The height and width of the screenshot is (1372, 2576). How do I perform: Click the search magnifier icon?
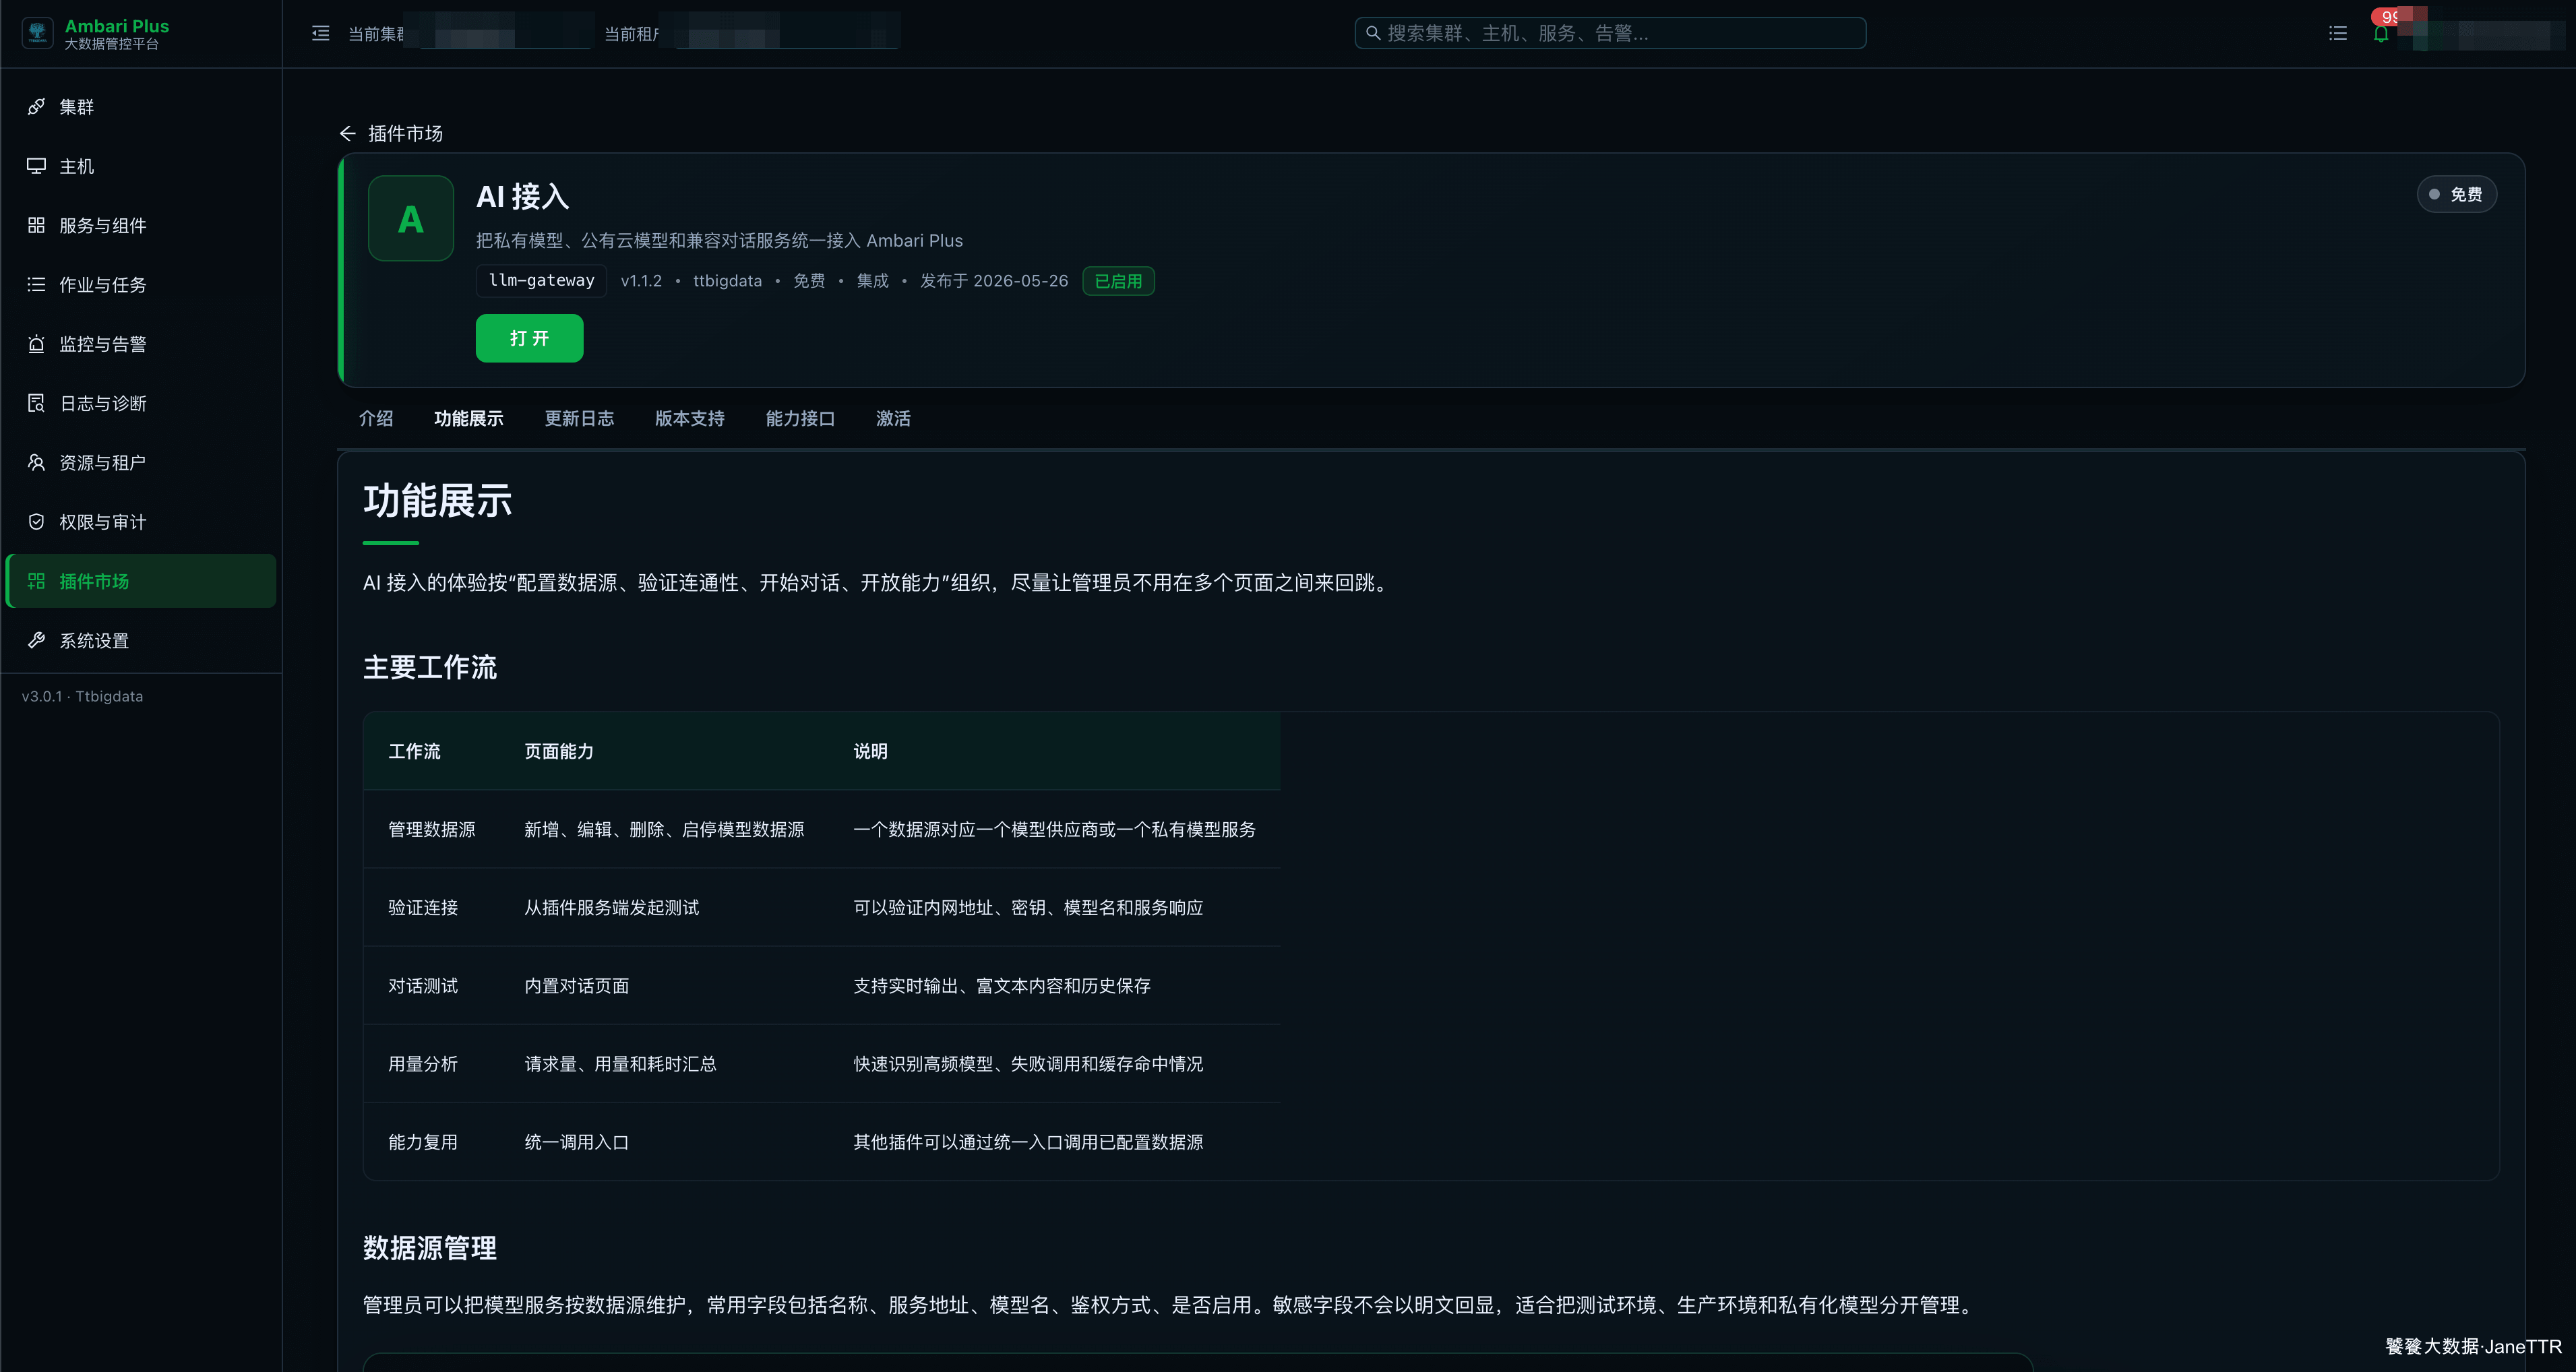pos(1373,33)
